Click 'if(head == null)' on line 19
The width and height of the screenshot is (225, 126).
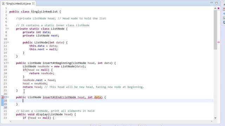(36, 70)
